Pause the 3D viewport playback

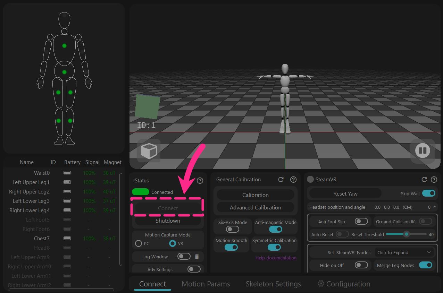click(x=423, y=150)
